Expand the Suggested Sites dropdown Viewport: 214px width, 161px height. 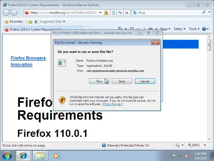coord(64,21)
